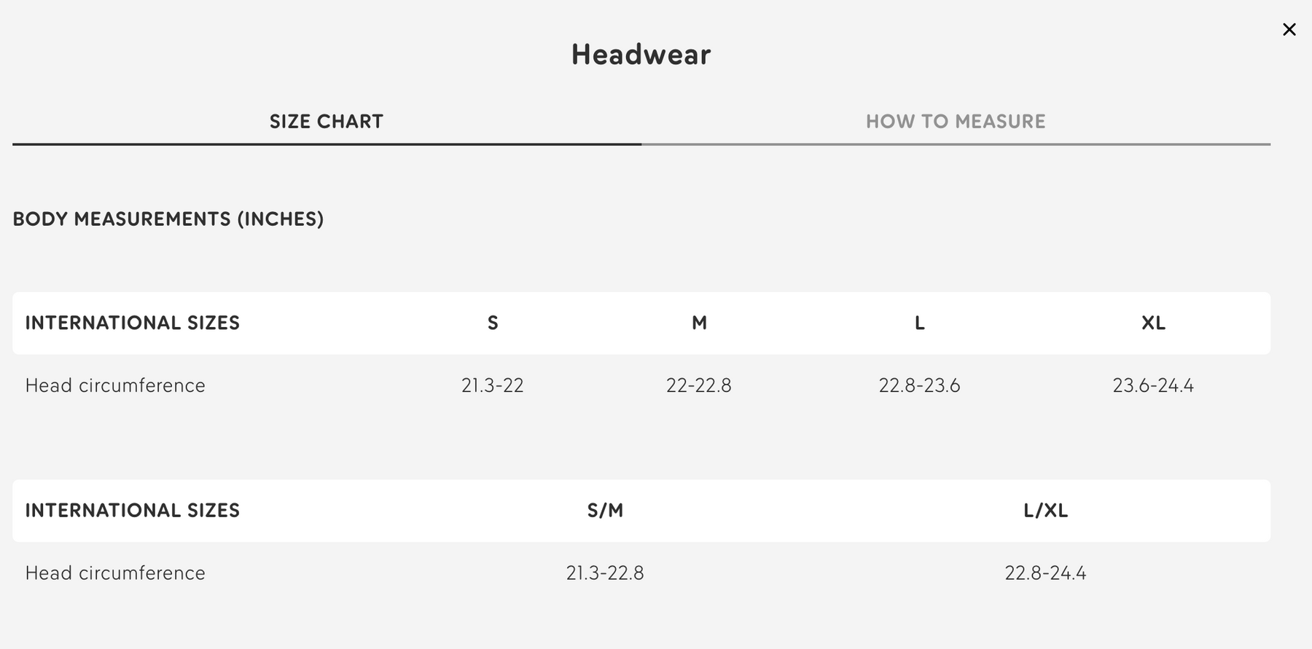1312x649 pixels.
Task: Click the M size column header
Action: coord(699,323)
